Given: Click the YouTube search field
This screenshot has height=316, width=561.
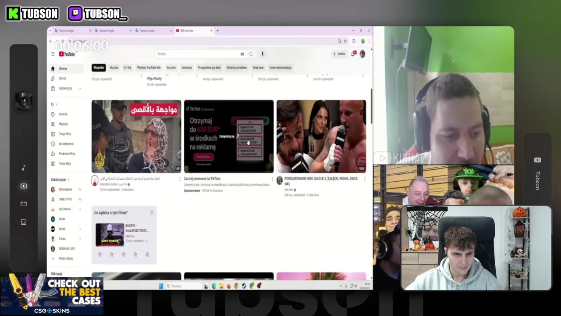Looking at the screenshot, I should 197,54.
